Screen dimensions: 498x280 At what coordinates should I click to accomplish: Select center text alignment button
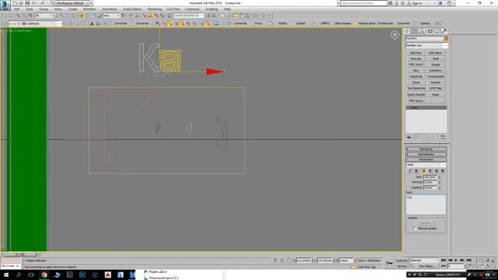pos(430,171)
